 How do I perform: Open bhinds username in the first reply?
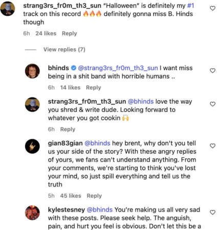tap(58, 68)
